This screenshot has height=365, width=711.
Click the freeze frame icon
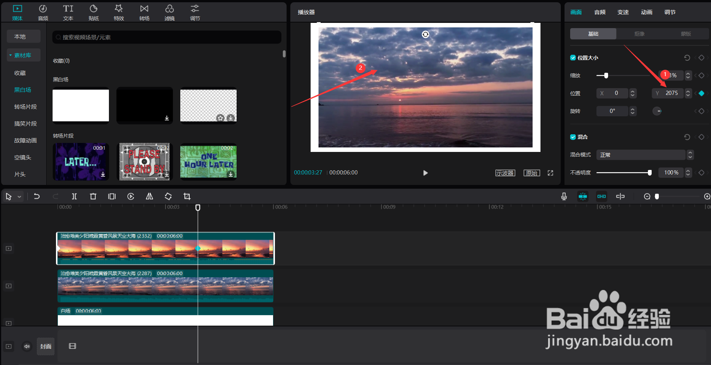coord(112,196)
